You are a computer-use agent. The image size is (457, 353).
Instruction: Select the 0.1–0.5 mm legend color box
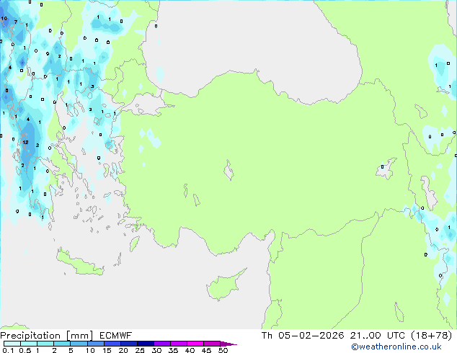tap(12, 344)
